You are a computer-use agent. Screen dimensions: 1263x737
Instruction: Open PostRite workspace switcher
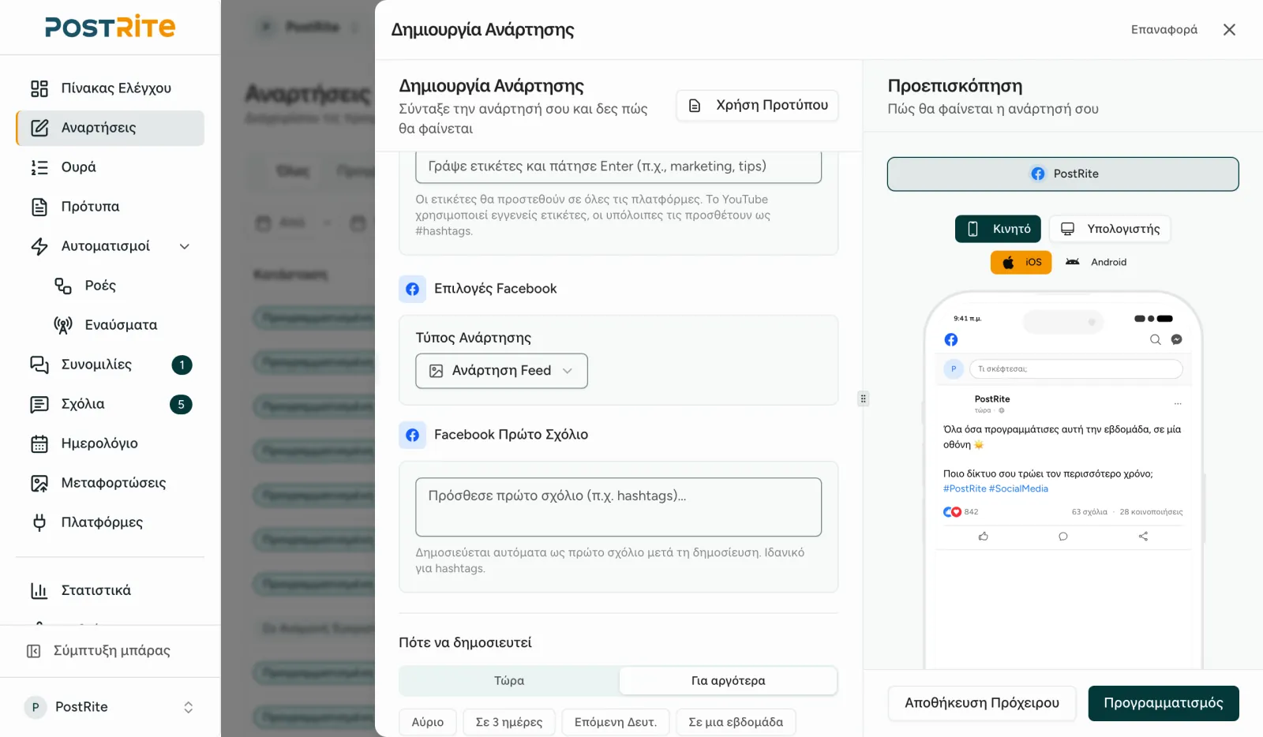click(110, 707)
